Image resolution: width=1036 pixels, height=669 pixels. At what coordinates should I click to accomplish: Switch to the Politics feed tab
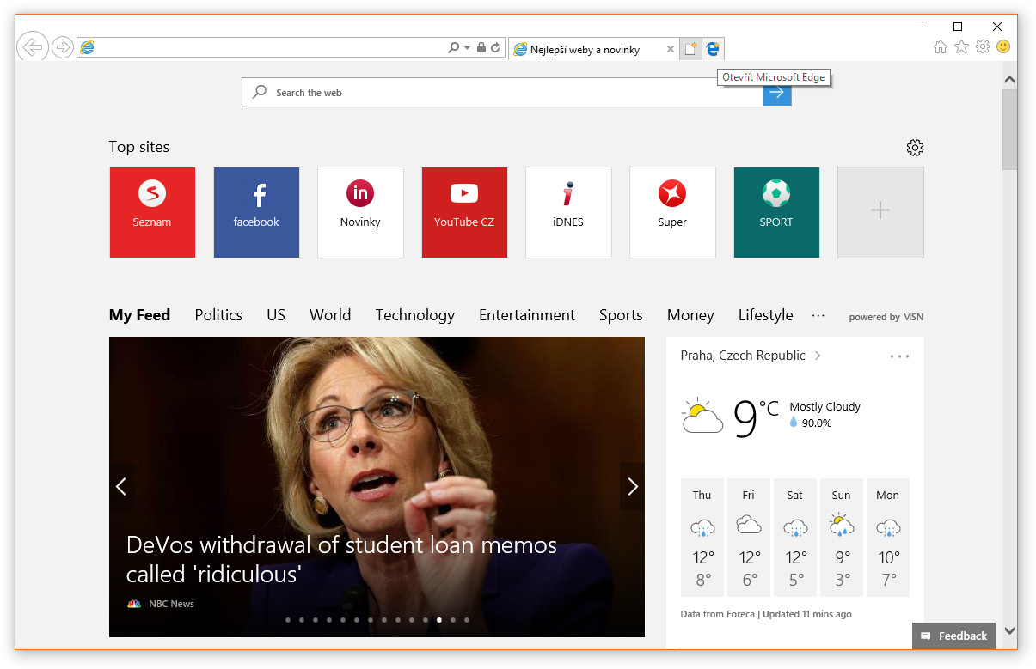(218, 315)
